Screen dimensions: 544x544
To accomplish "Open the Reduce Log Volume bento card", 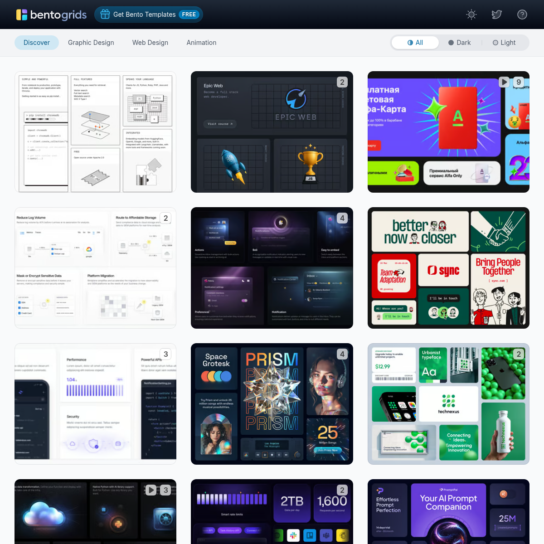I will coord(95,268).
